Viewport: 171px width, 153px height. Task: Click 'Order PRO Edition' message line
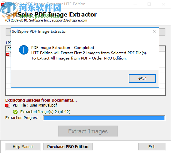click(79, 58)
